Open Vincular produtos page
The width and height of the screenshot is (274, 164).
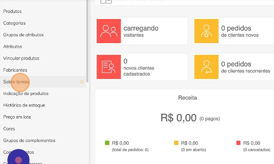coord(21,58)
